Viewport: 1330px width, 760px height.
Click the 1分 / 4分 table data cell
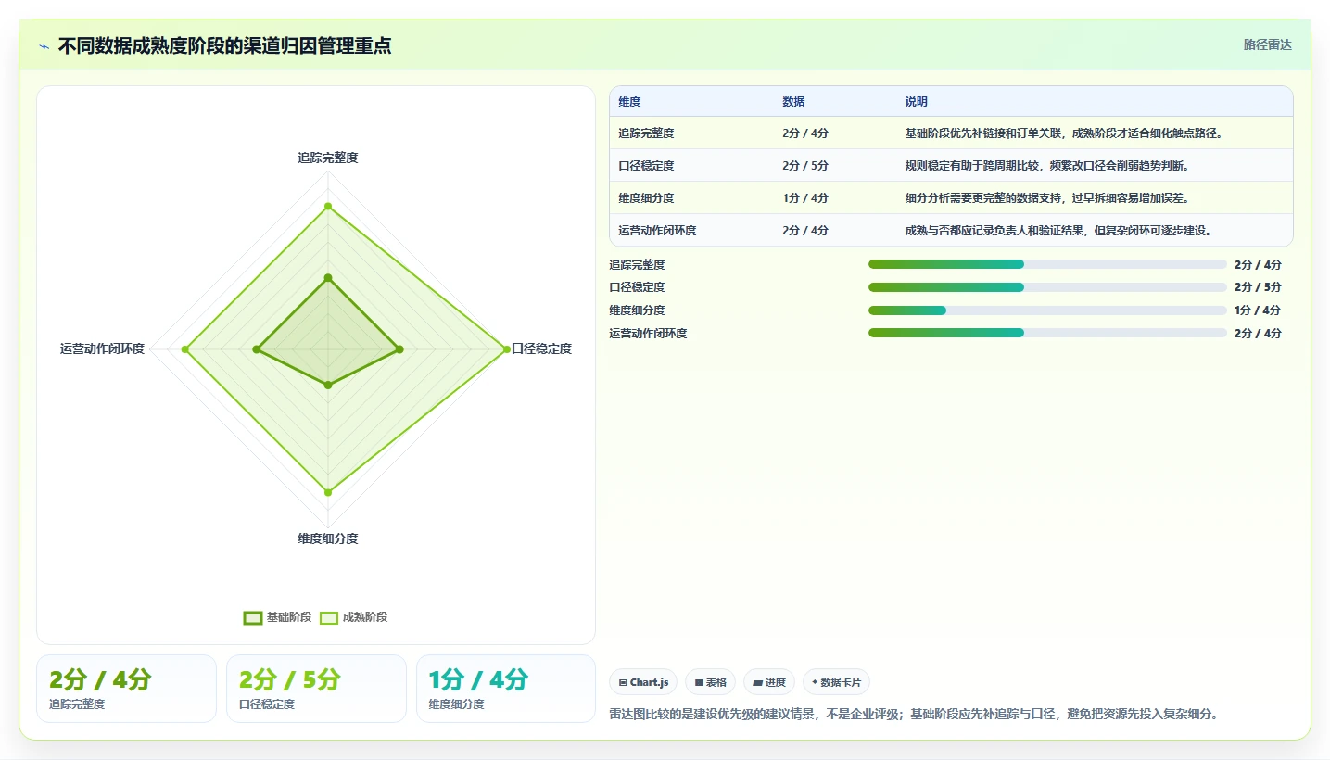point(805,198)
